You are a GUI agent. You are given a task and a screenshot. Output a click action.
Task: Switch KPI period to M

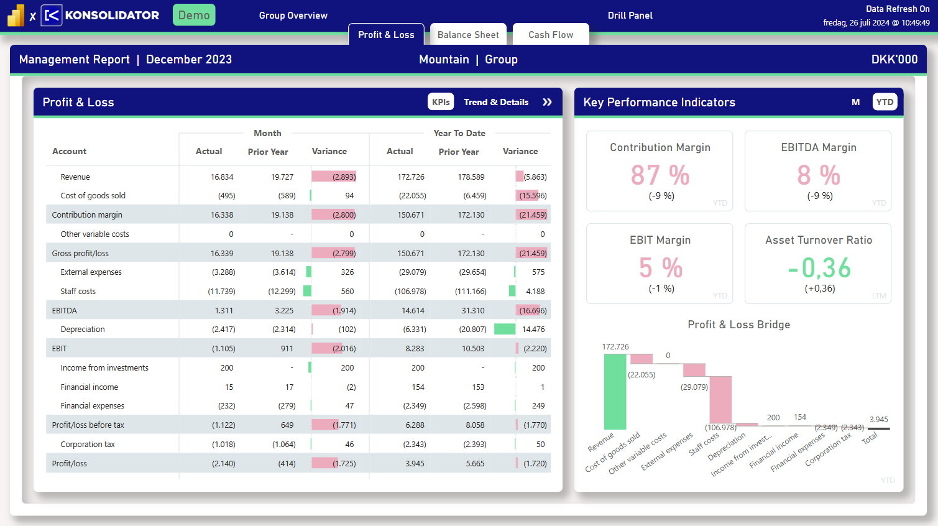856,102
